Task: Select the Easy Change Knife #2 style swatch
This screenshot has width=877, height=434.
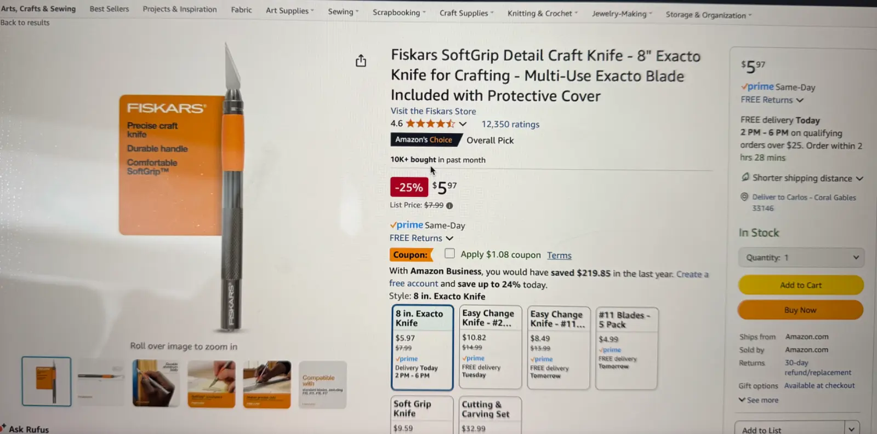Action: coord(490,347)
